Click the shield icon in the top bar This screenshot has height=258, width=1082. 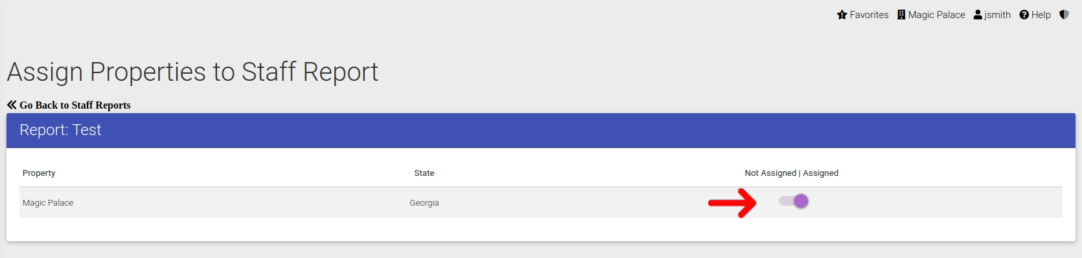click(x=1064, y=14)
